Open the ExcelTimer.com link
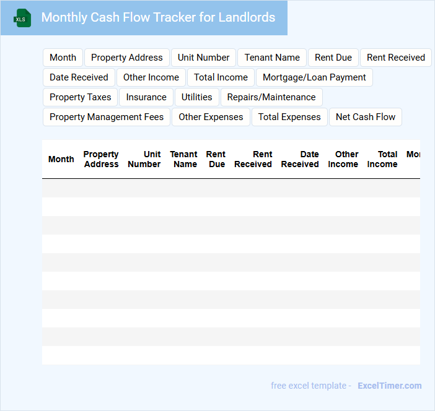Screen dimensions: 435x411 (x=390, y=386)
